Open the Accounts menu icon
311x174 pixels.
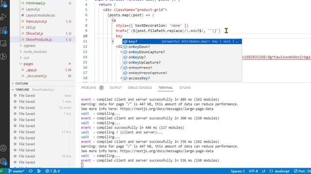(3, 148)
